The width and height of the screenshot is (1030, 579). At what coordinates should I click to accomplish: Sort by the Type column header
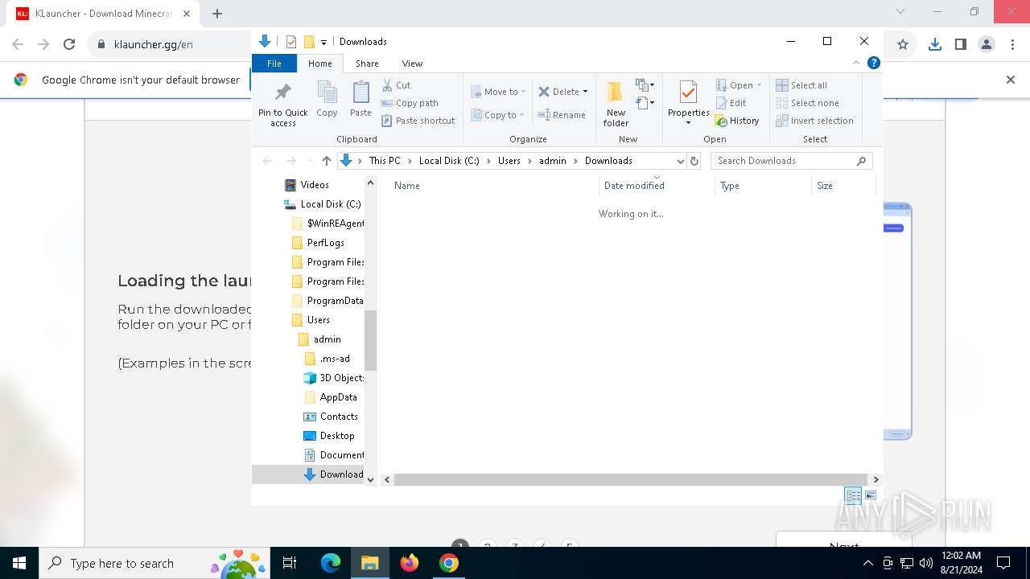(763, 186)
